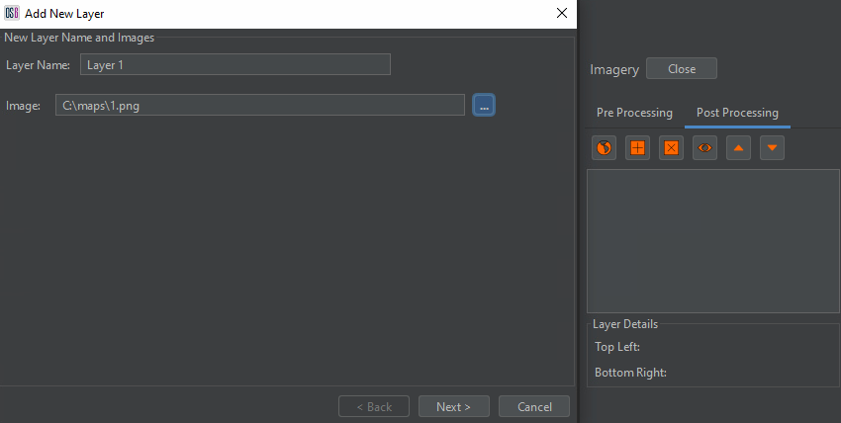The width and height of the screenshot is (841, 423).
Task: Click the Top Left label
Action: pos(616,347)
